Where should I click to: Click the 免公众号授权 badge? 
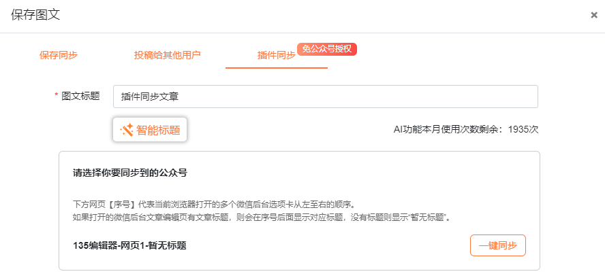pos(327,49)
